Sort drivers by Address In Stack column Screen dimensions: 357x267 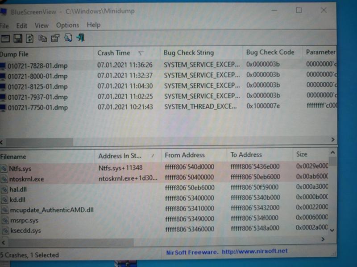[120, 156]
